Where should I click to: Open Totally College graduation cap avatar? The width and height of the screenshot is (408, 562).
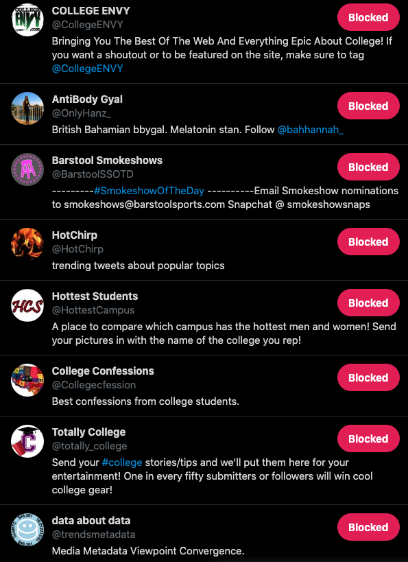(27, 441)
